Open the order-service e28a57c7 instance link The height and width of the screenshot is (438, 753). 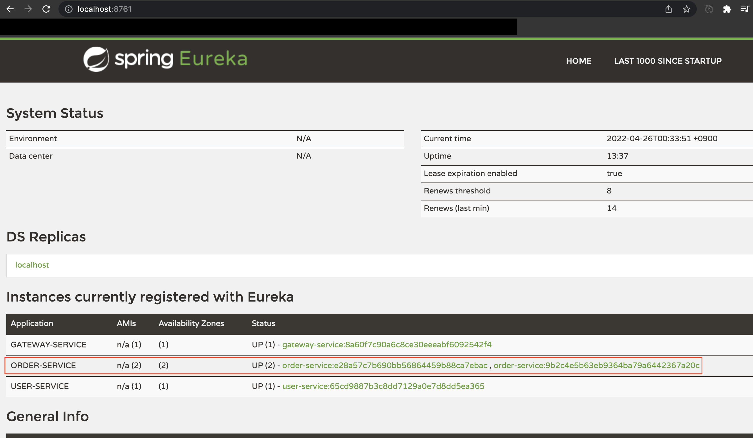click(x=385, y=366)
